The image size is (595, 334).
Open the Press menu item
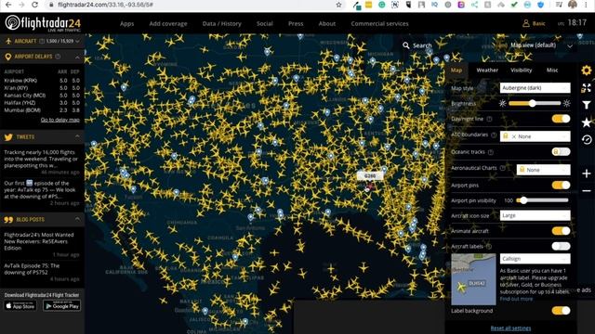pos(296,23)
